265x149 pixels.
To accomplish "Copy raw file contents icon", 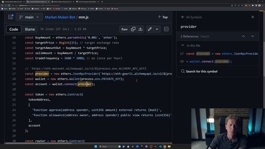I will [133, 29].
